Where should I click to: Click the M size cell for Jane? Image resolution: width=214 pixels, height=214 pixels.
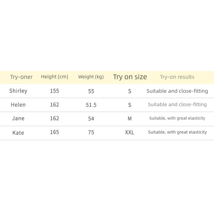[x=130, y=118]
